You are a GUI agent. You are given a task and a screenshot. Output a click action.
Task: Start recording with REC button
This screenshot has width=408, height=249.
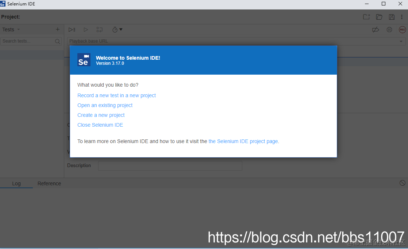pos(403,30)
